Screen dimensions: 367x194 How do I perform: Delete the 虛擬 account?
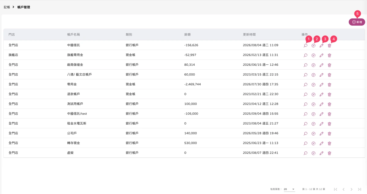pyautogui.click(x=329, y=153)
